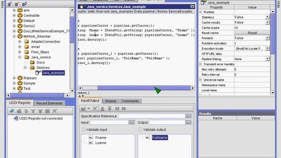This screenshot has height=158, width=281.
Task: Select the Lname input variable
Action: tap(101, 143)
